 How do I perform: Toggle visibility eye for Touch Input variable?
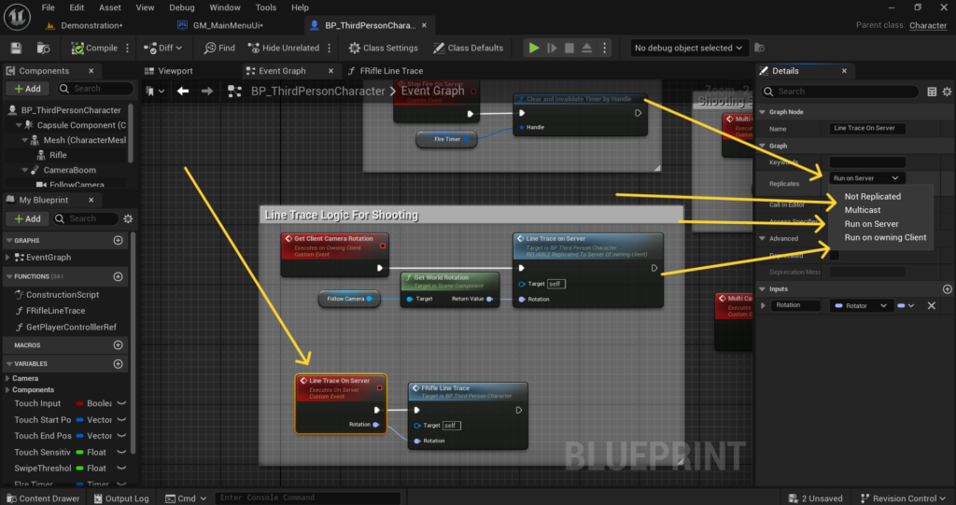tap(121, 403)
